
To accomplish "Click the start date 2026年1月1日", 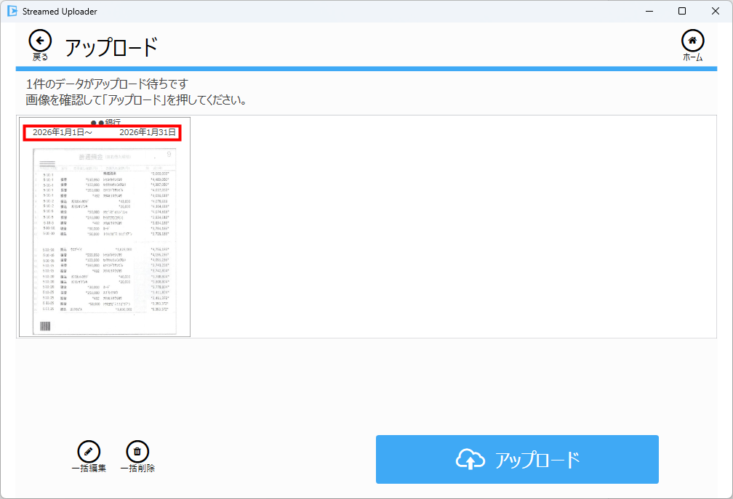I will pyautogui.click(x=62, y=132).
